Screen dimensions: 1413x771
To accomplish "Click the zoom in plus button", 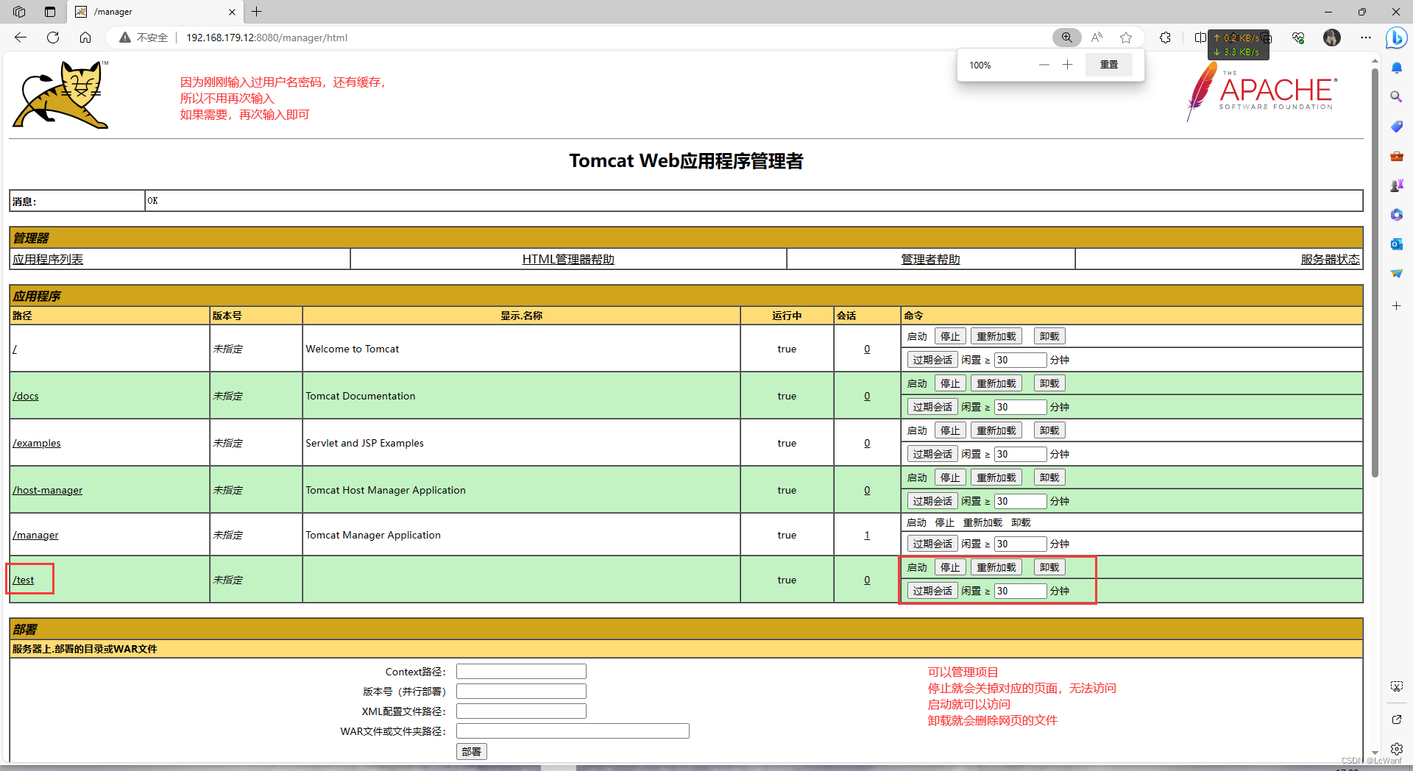I will (x=1068, y=65).
